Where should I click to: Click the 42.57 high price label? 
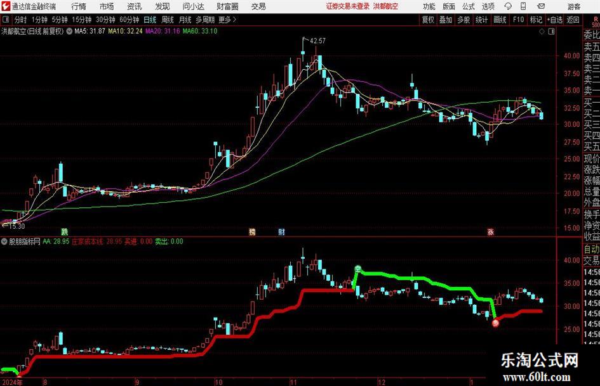point(317,41)
